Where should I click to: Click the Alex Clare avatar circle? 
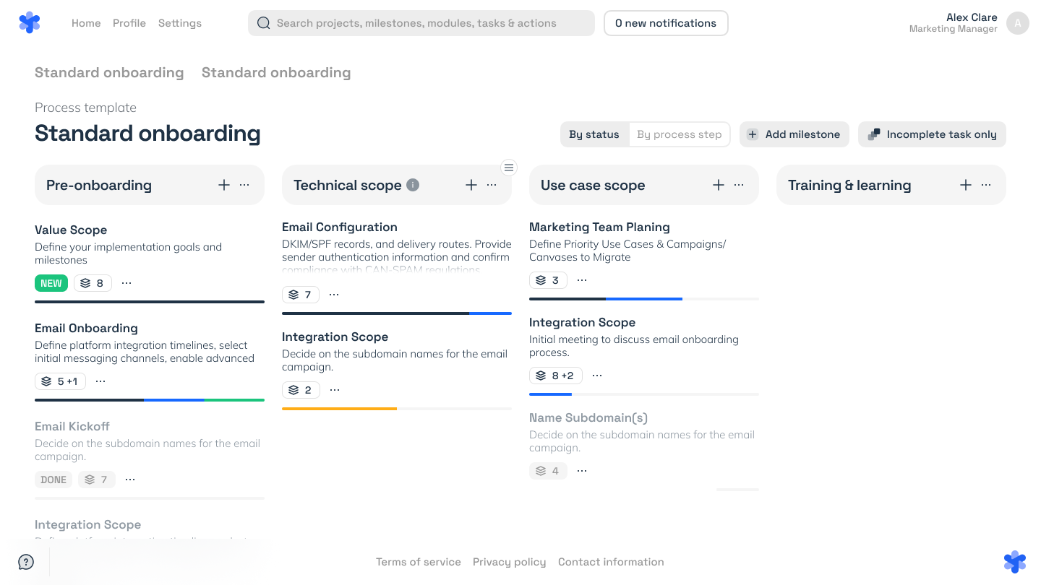[1018, 23]
